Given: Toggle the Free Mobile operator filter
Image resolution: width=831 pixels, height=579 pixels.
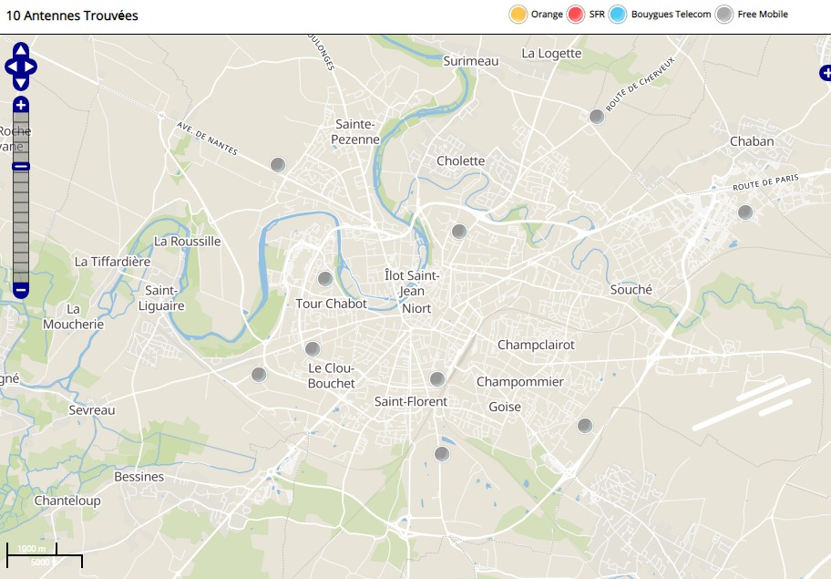Looking at the screenshot, I should [x=724, y=15].
